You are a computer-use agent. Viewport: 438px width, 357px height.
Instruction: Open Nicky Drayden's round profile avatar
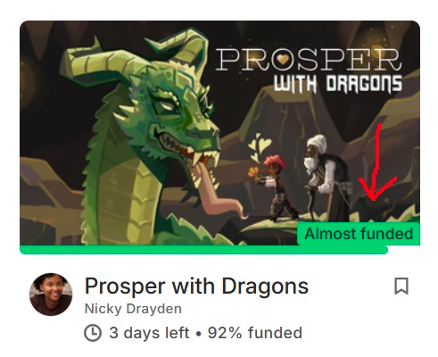[x=51, y=294]
